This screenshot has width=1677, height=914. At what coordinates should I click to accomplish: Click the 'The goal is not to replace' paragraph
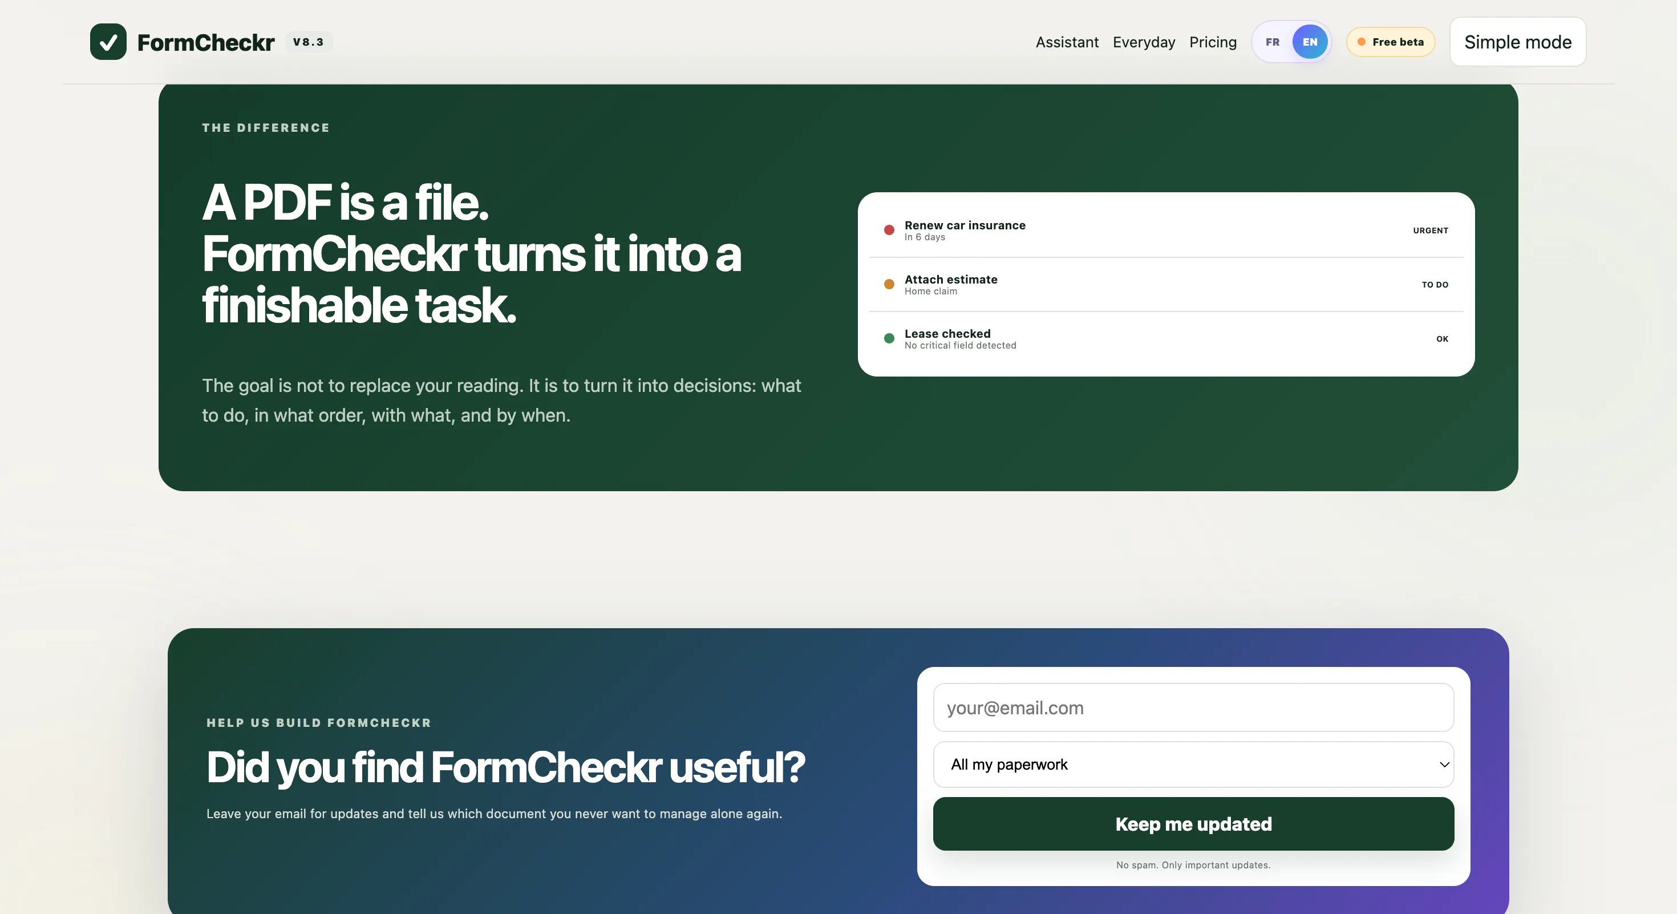click(501, 401)
